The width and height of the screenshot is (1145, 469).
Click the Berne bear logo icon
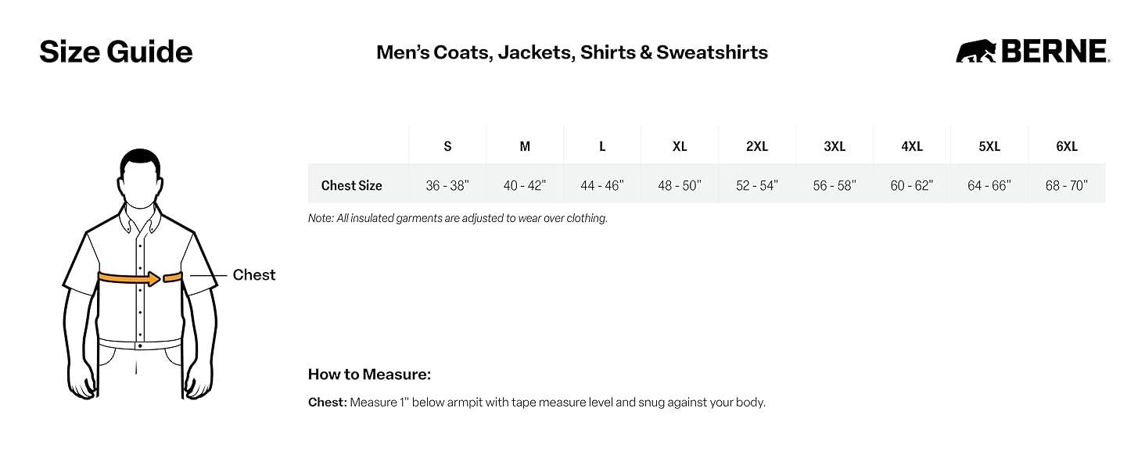click(x=976, y=52)
